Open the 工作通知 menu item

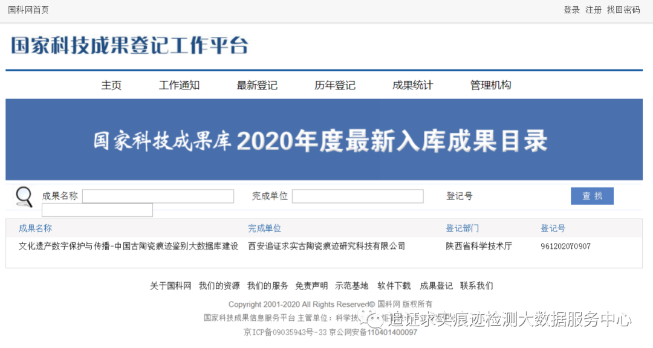coord(178,85)
